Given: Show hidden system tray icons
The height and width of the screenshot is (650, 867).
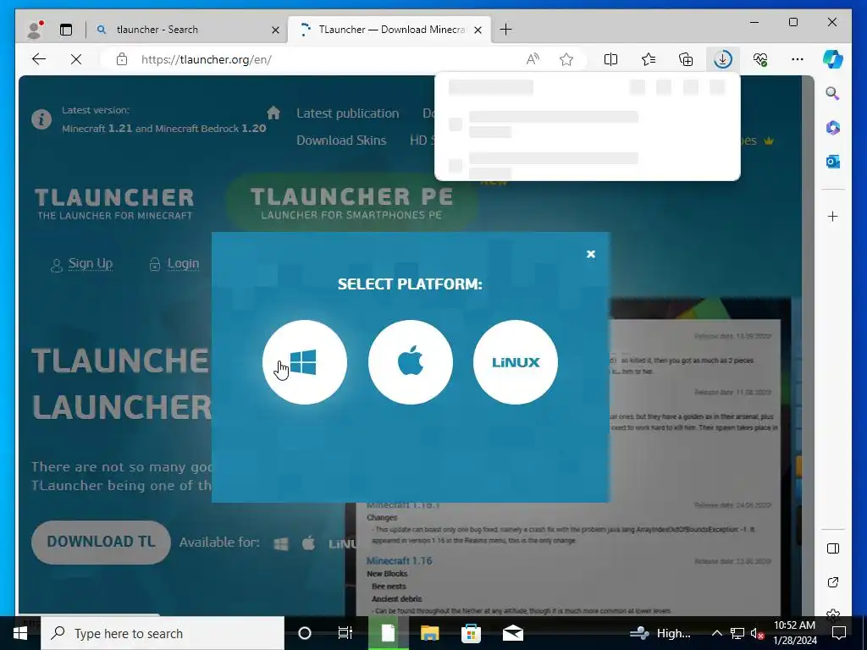Looking at the screenshot, I should [716, 633].
